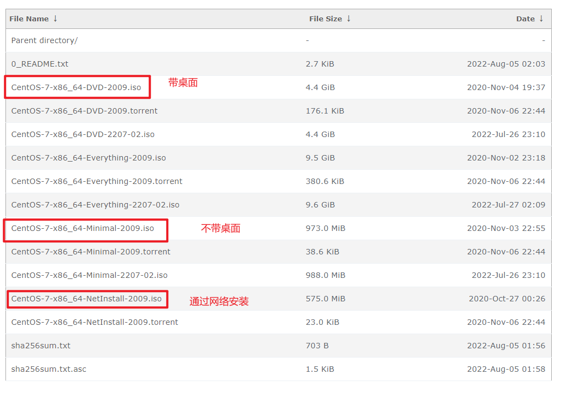Download the Minimal-2009.torrent file
Viewport: 572px width, 398px height.
pos(91,252)
